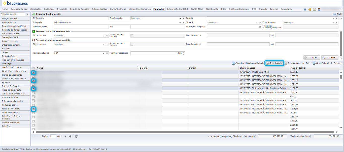Click the bell notifications icon
The width and height of the screenshot is (344, 152).
coord(309,9)
